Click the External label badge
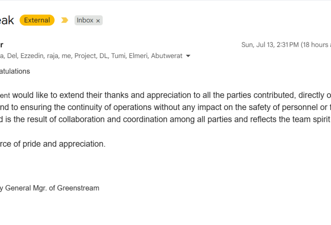Viewport: 331px width, 225px height. [x=37, y=20]
